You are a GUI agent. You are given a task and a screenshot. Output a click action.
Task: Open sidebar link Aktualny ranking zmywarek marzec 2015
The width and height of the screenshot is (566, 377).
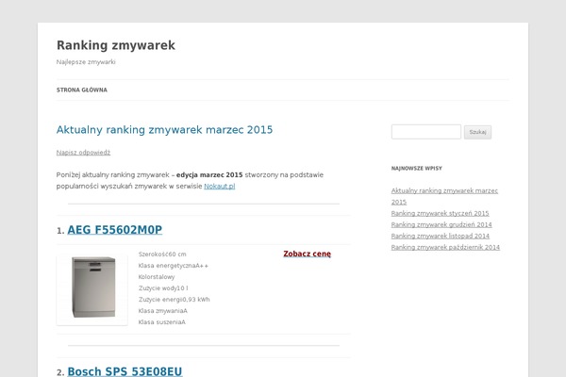point(444,196)
